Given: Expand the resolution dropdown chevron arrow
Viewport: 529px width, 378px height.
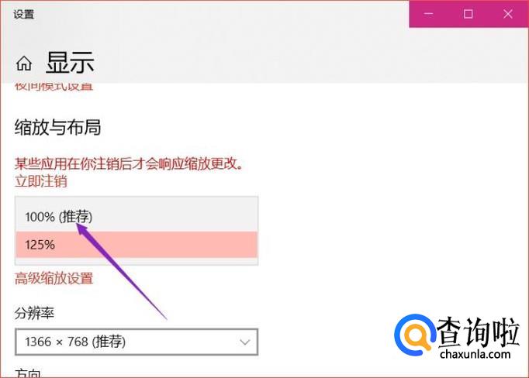Looking at the screenshot, I should click(244, 342).
